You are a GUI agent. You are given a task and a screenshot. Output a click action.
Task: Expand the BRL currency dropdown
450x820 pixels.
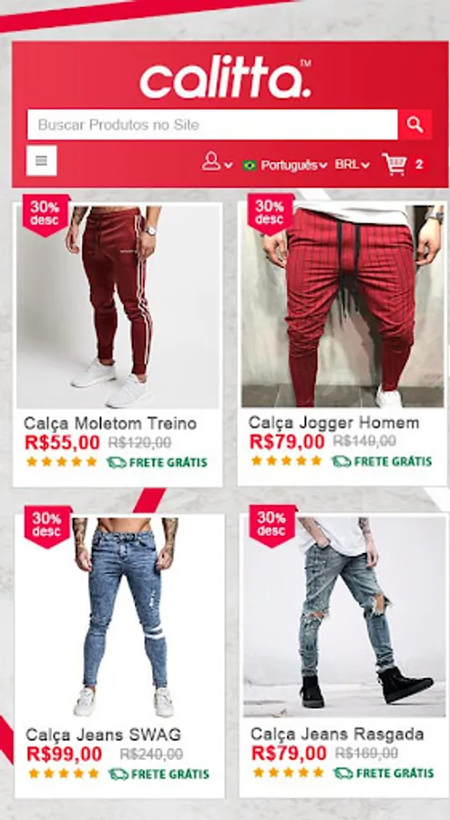pos(353,165)
